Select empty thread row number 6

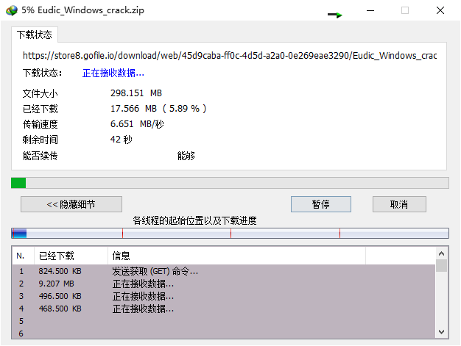pos(223,334)
